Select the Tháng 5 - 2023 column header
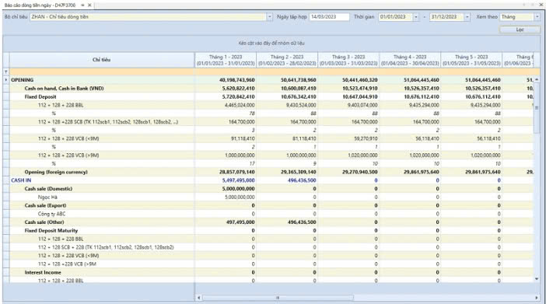Screen dimensions: 546x304 click(471, 60)
